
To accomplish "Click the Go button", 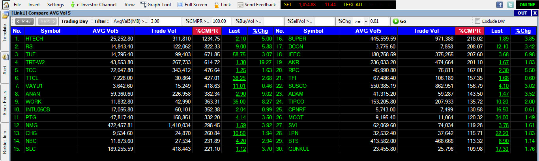I will point(399,21).
